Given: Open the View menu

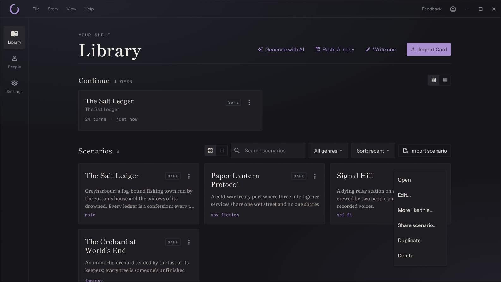Looking at the screenshot, I should [x=71, y=9].
